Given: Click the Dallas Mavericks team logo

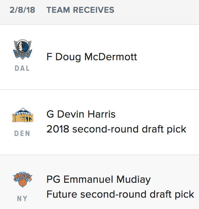Looking at the screenshot, I should [23, 49].
